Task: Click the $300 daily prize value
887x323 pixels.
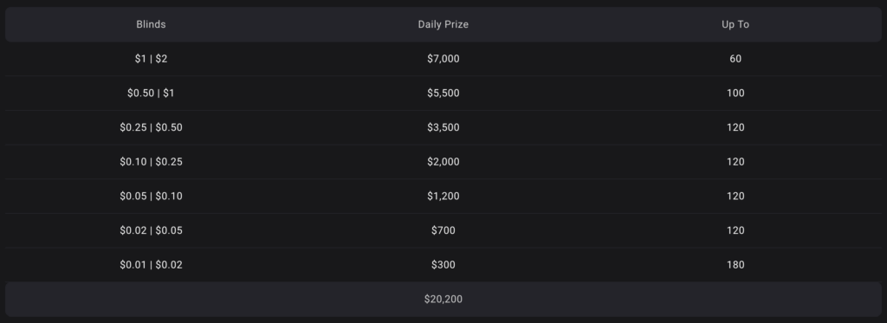Action: pos(443,265)
